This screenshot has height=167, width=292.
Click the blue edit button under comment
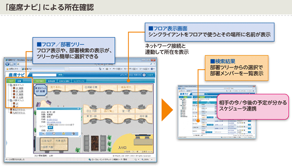(50, 127)
